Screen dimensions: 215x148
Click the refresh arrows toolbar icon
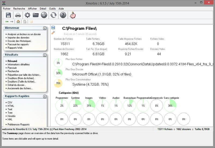pyautogui.click(x=53, y=15)
